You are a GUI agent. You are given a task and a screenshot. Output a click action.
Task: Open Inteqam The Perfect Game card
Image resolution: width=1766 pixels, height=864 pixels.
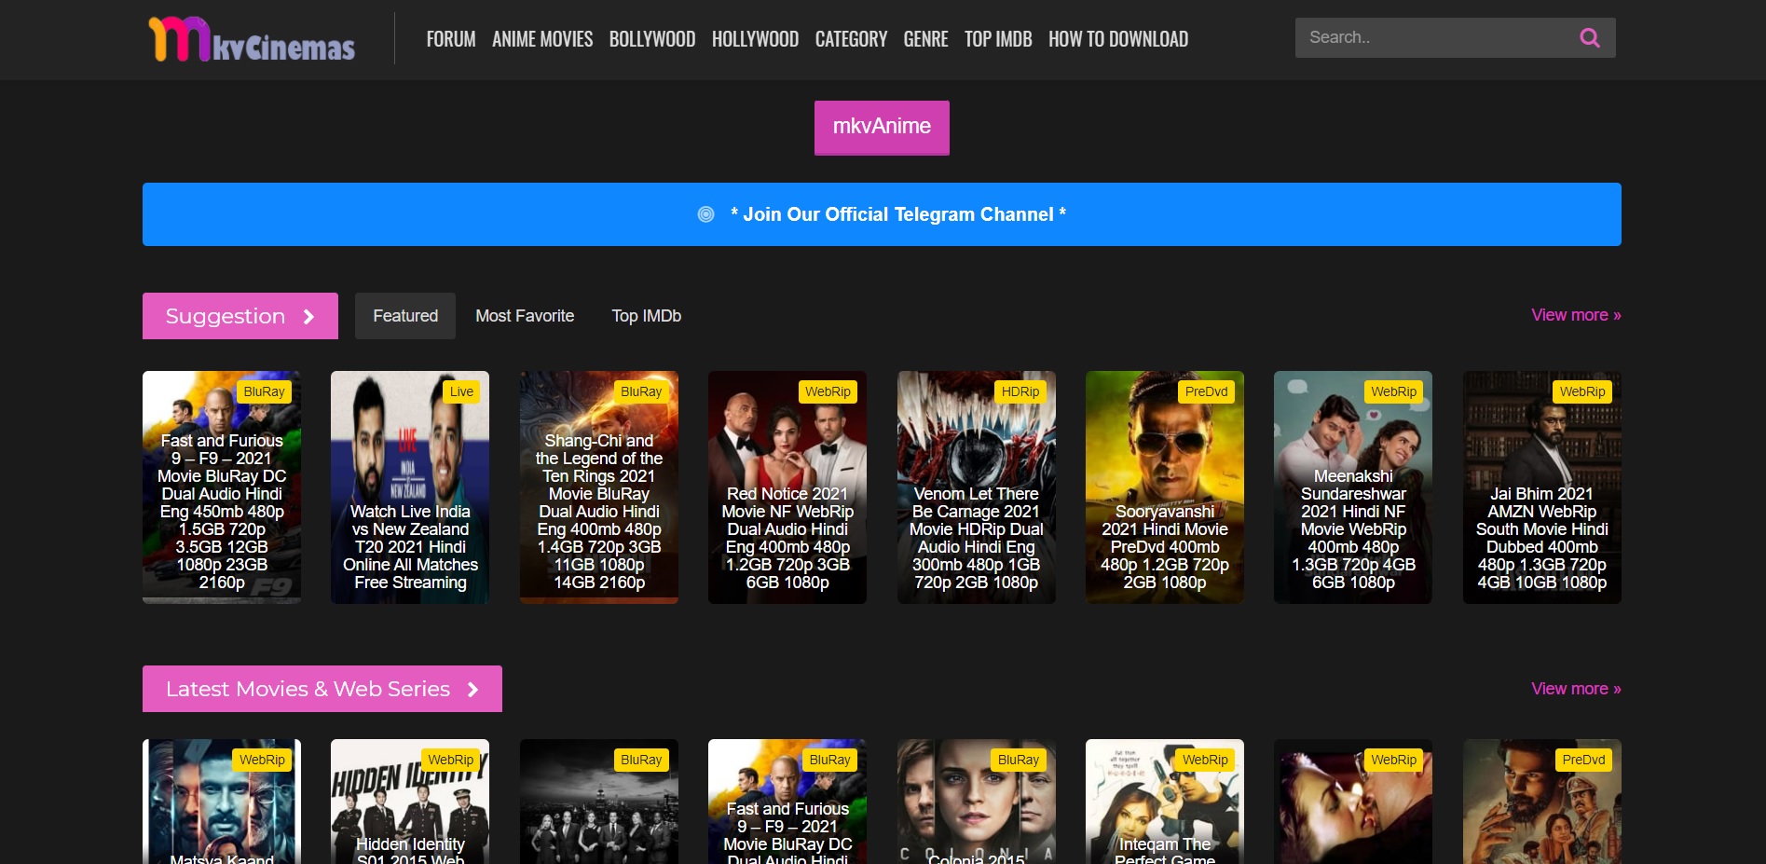pyautogui.click(x=1165, y=802)
